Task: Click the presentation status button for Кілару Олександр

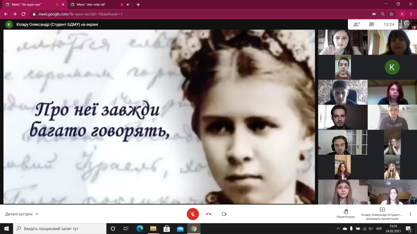Action: point(382,214)
